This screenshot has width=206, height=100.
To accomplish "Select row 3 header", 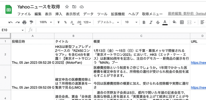I will point(5,78).
